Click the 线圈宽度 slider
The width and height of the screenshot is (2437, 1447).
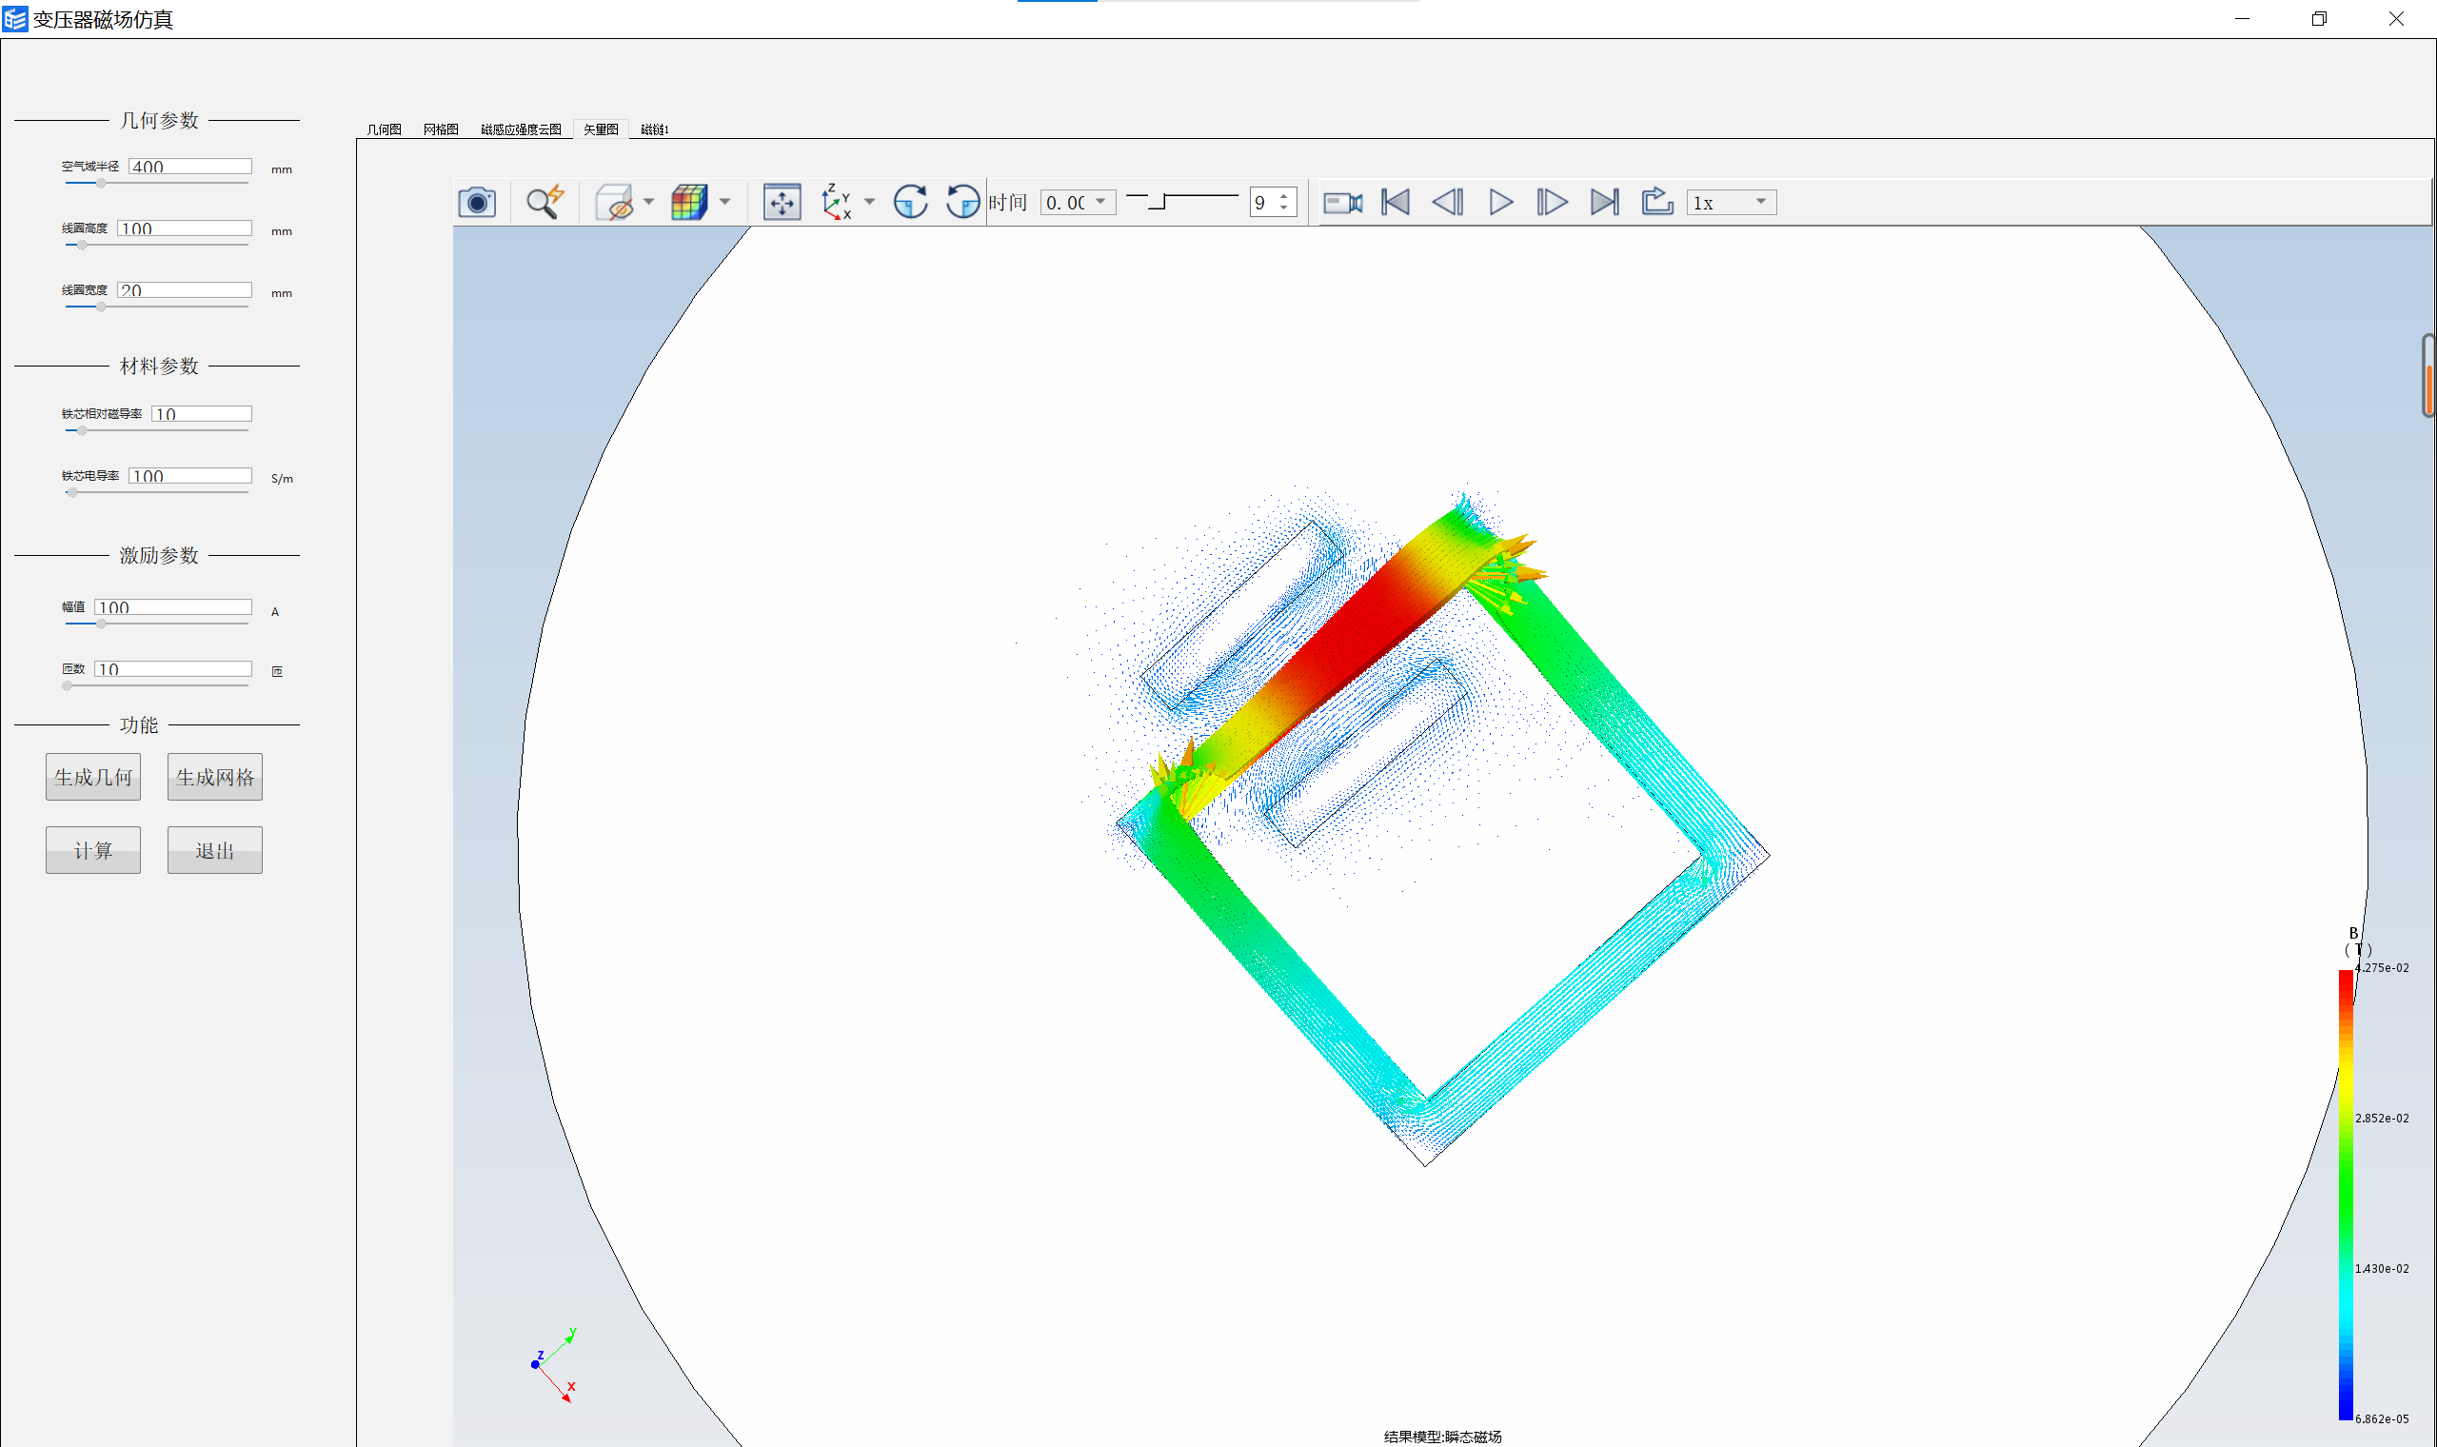tap(156, 307)
